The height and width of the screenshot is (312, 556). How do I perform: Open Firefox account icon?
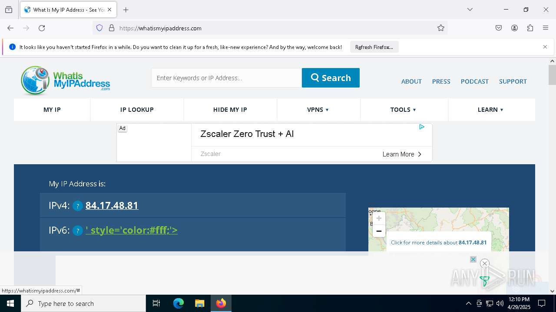click(x=514, y=28)
